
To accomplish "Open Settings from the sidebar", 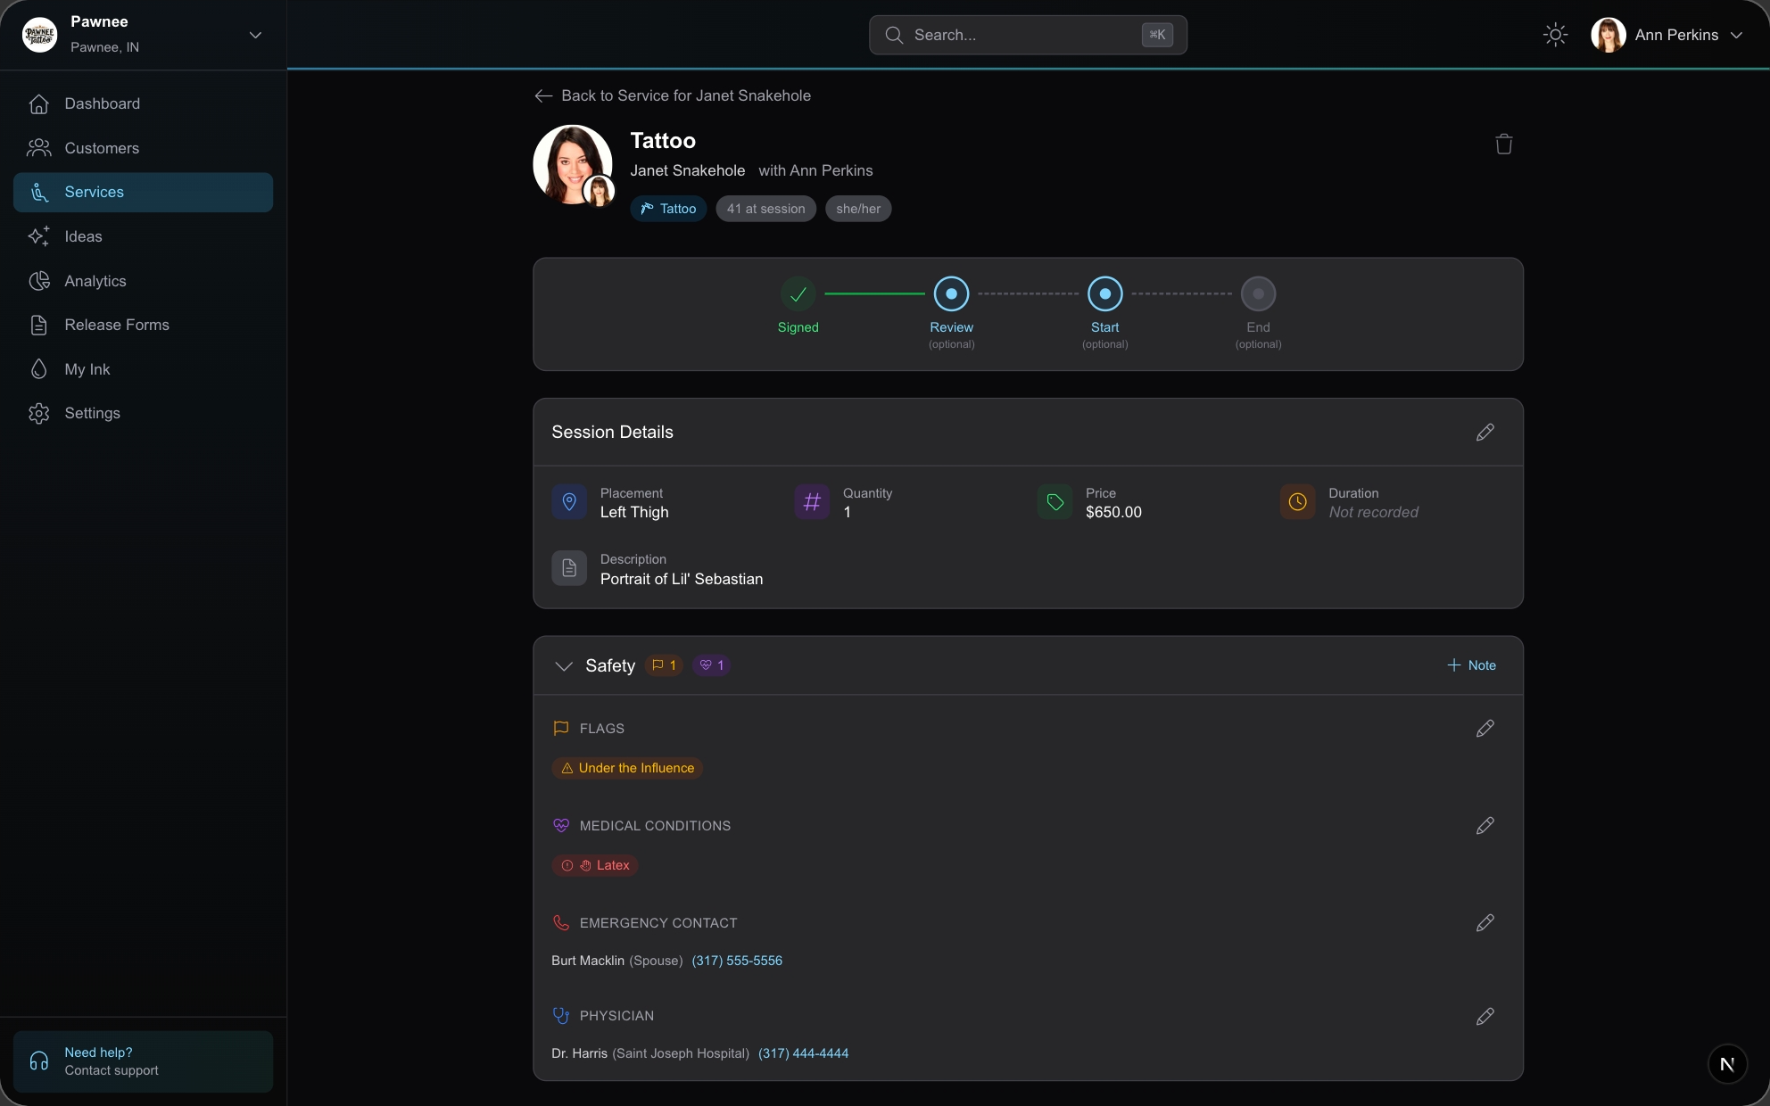I will pyautogui.click(x=93, y=413).
